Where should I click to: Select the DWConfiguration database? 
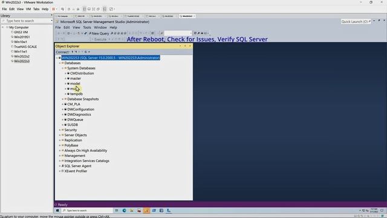[x=80, y=109]
